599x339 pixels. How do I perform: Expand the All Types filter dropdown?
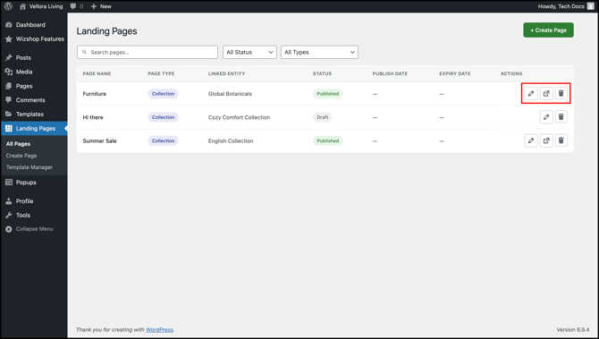(319, 52)
